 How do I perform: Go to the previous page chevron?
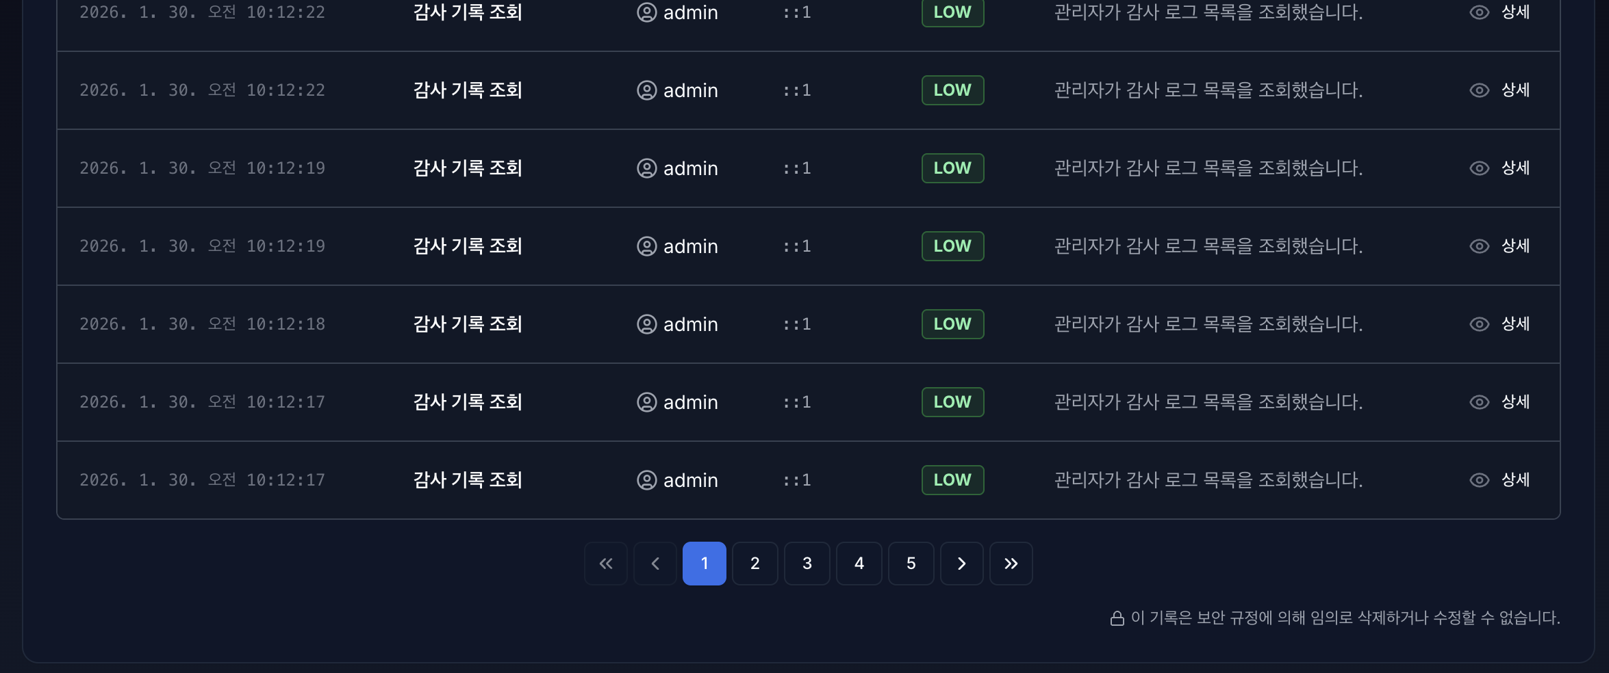(x=655, y=563)
